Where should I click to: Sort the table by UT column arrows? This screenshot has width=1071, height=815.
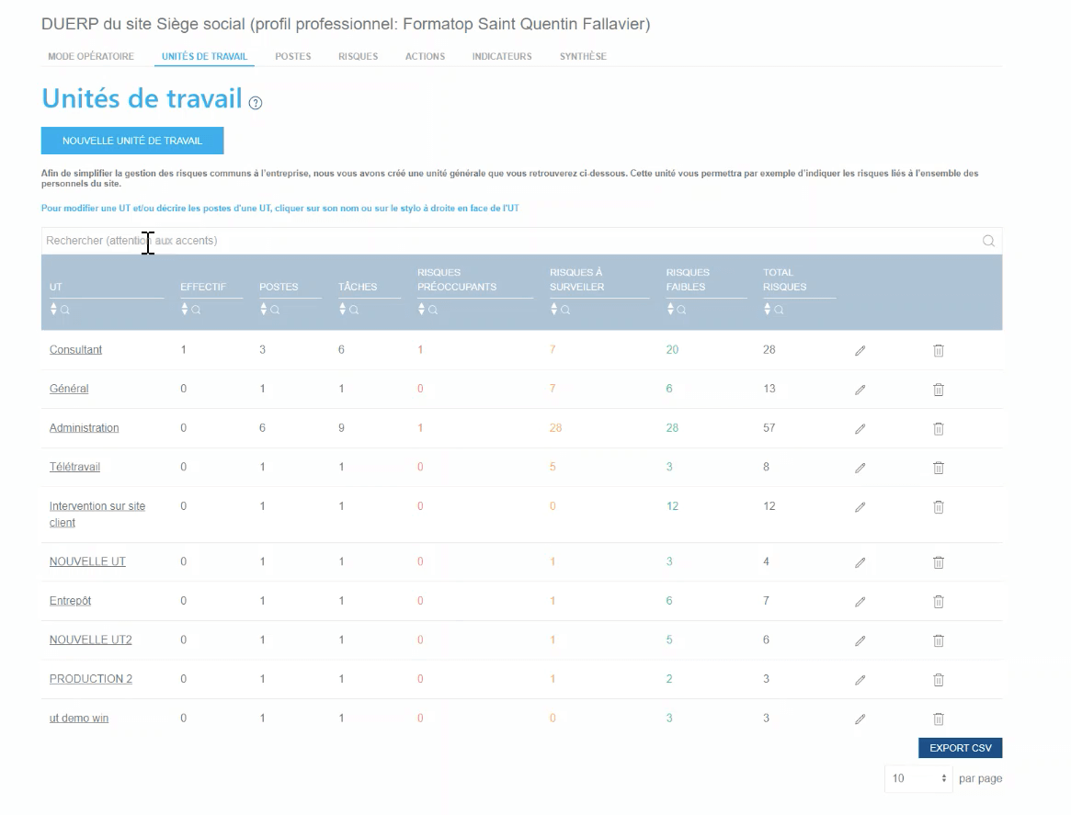click(53, 310)
